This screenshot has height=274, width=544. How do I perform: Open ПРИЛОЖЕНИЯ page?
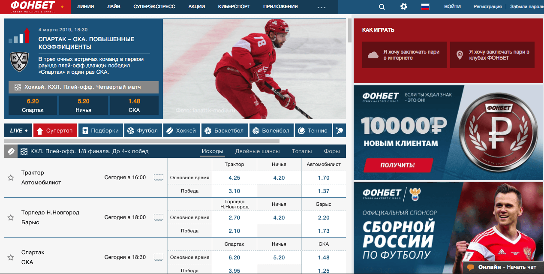coord(280,6)
